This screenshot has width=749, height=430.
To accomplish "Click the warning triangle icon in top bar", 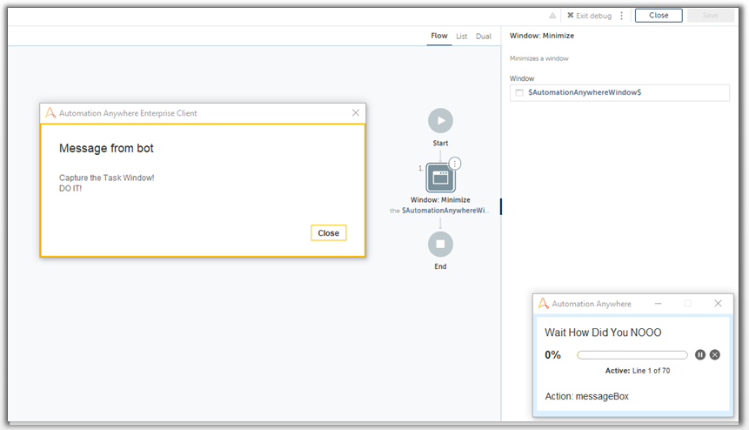I will pos(552,16).
